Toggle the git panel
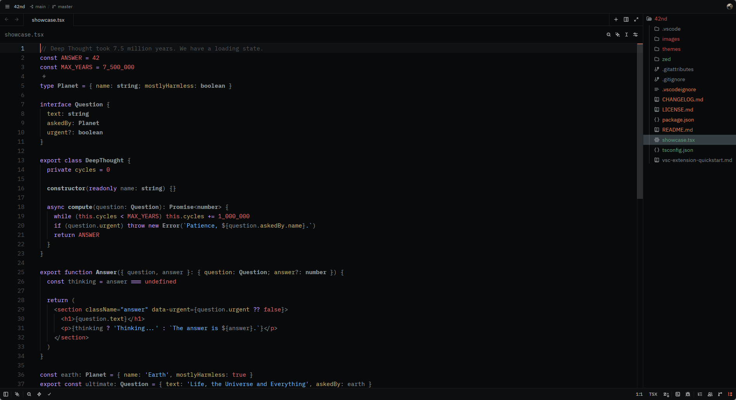 [x=720, y=394]
